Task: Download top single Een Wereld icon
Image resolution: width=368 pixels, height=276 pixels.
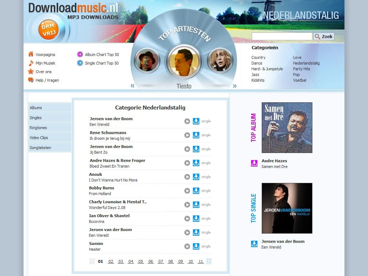Action: point(254,244)
